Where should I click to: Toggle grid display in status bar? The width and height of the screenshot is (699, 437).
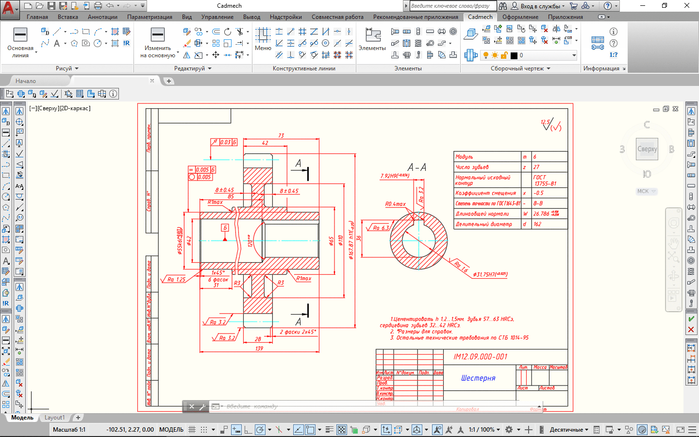pos(192,430)
